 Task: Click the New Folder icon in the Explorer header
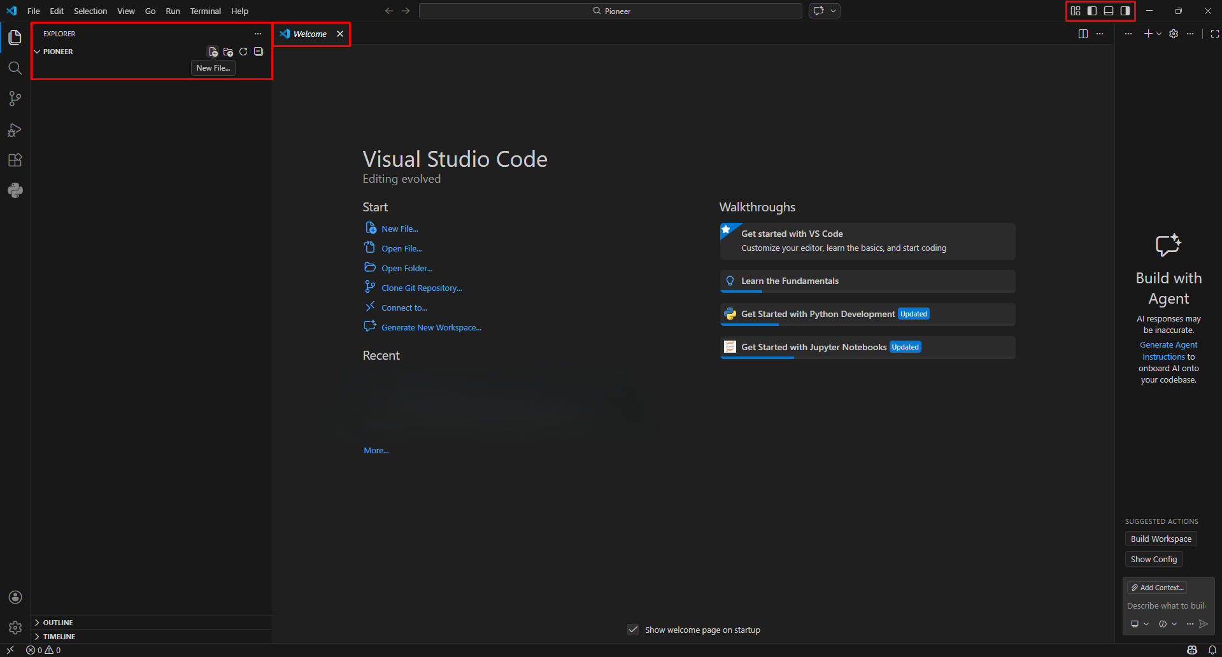click(228, 52)
